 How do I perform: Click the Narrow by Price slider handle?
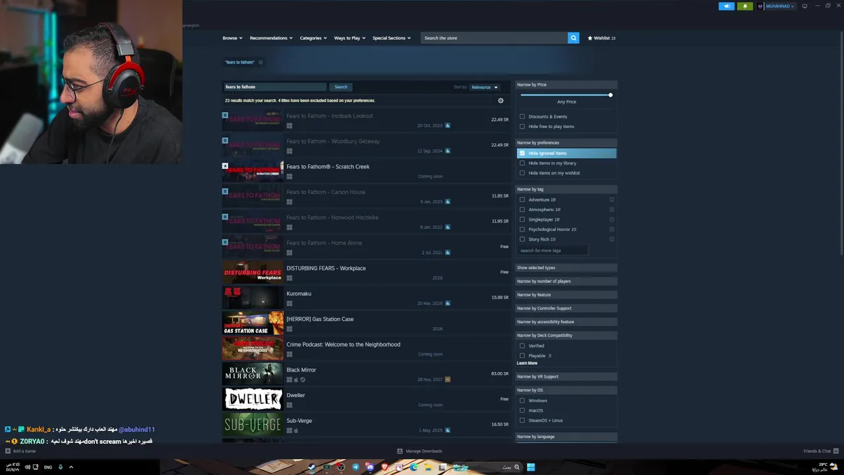(611, 95)
